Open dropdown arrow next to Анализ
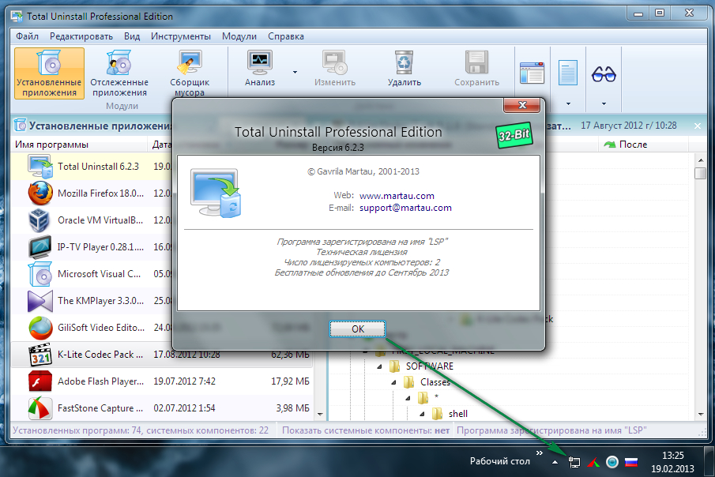This screenshot has width=715, height=477. tap(295, 72)
